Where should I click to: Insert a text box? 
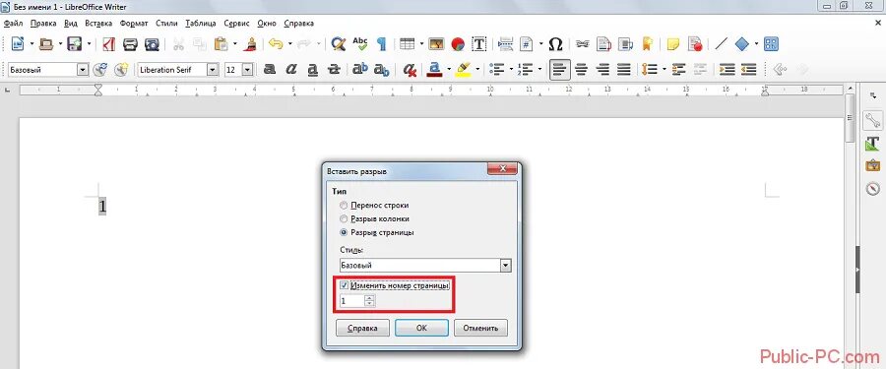pos(479,43)
